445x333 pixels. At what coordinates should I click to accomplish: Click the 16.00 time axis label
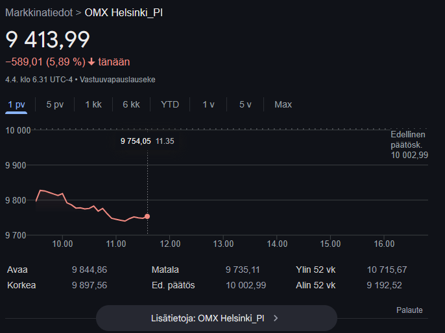[x=384, y=244]
